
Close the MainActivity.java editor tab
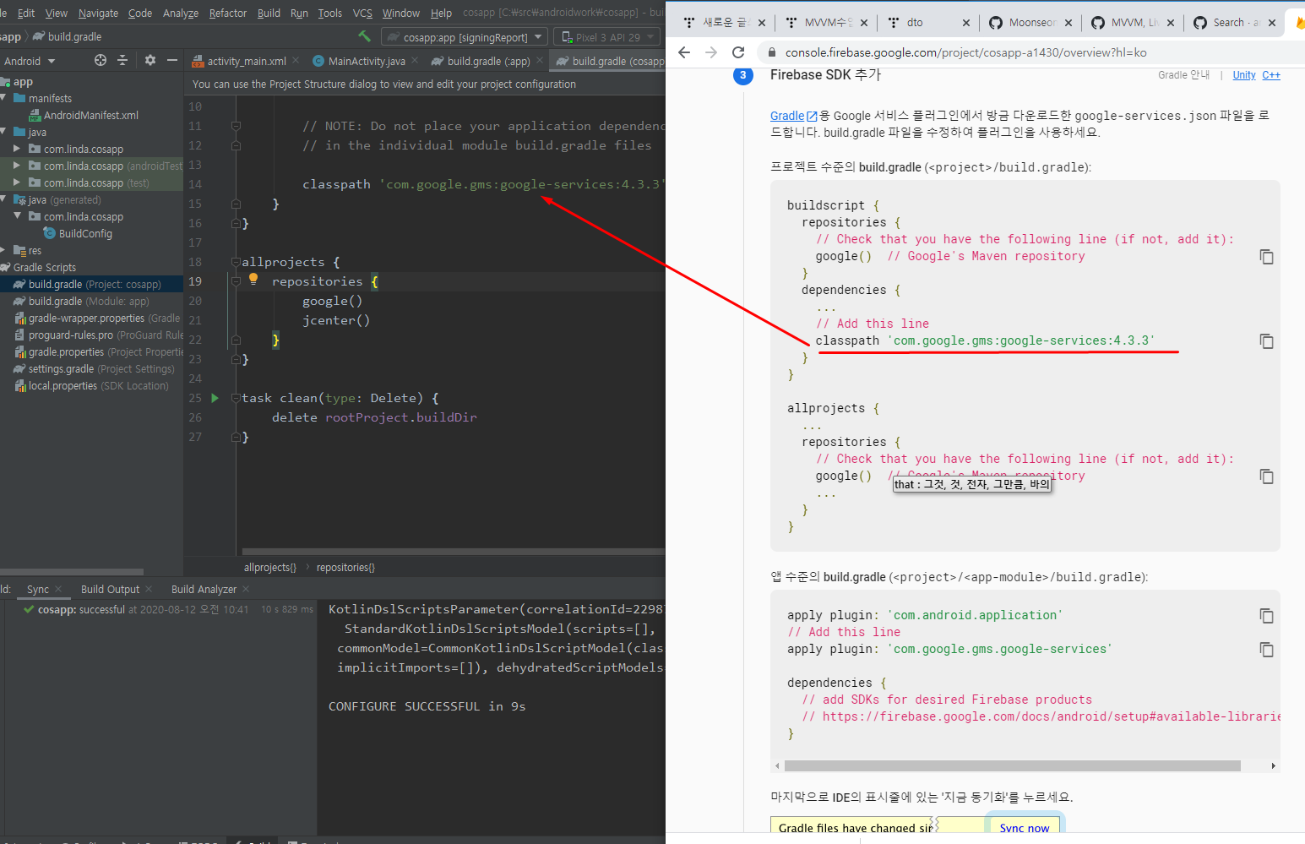(415, 61)
